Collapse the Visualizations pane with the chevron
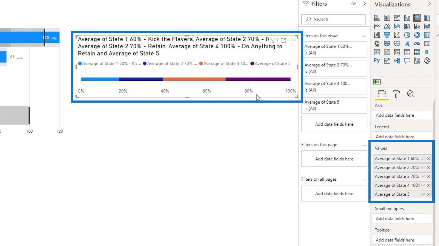 click(429, 4)
